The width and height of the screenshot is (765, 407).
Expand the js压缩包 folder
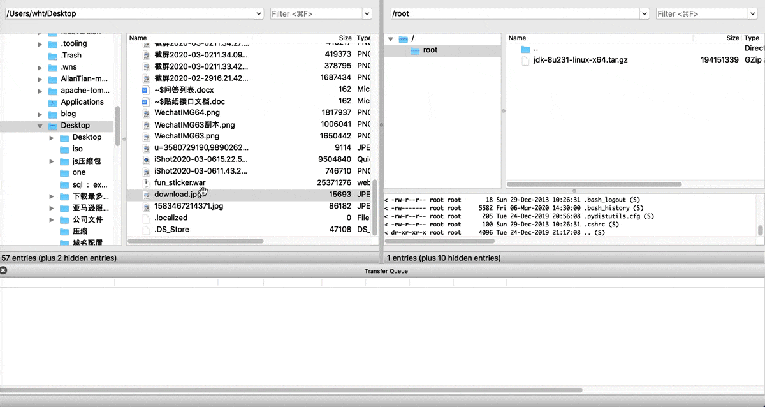coord(52,161)
